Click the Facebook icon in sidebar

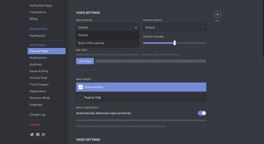click(38, 135)
